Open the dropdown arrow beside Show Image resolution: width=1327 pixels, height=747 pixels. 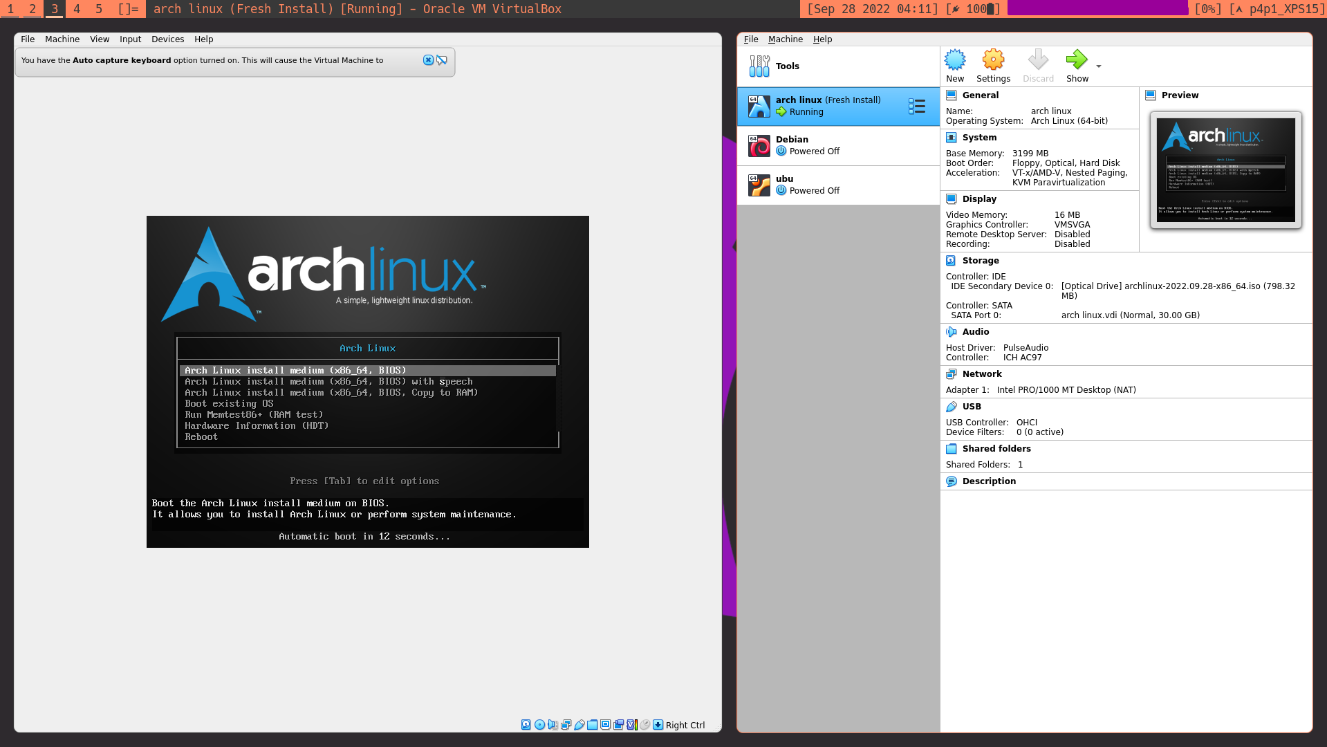coord(1099,66)
